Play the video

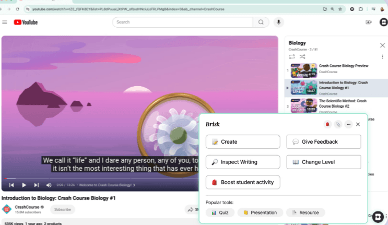(24, 185)
